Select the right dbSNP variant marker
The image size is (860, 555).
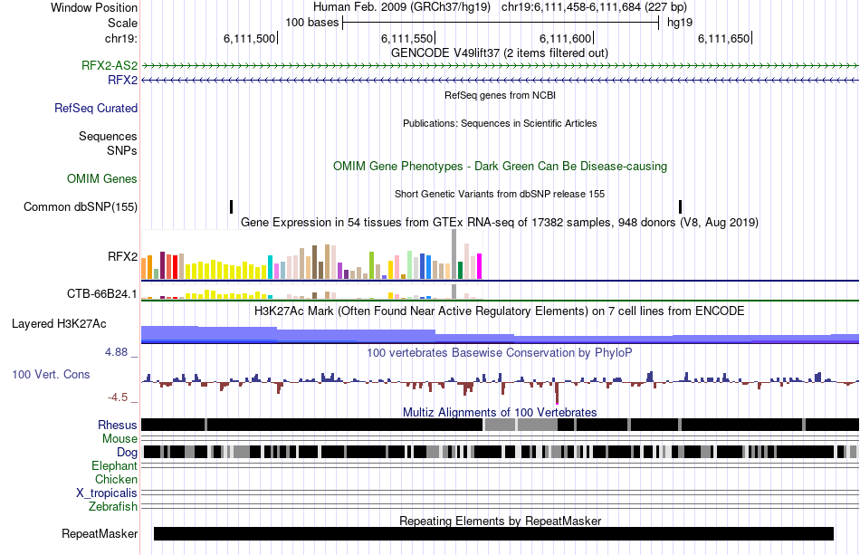click(680, 206)
